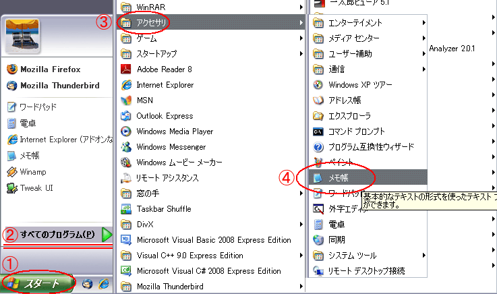The width and height of the screenshot is (497, 294).
Task: Click the Windows Messenger icon
Action: [125, 147]
